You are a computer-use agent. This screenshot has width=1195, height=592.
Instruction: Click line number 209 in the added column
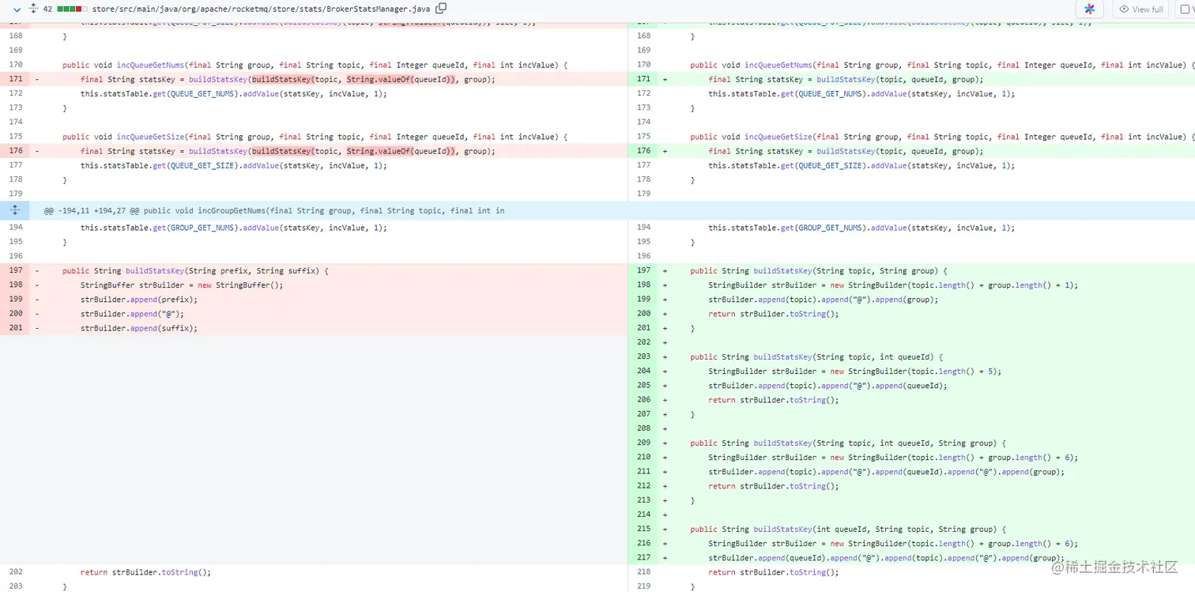[x=643, y=443]
